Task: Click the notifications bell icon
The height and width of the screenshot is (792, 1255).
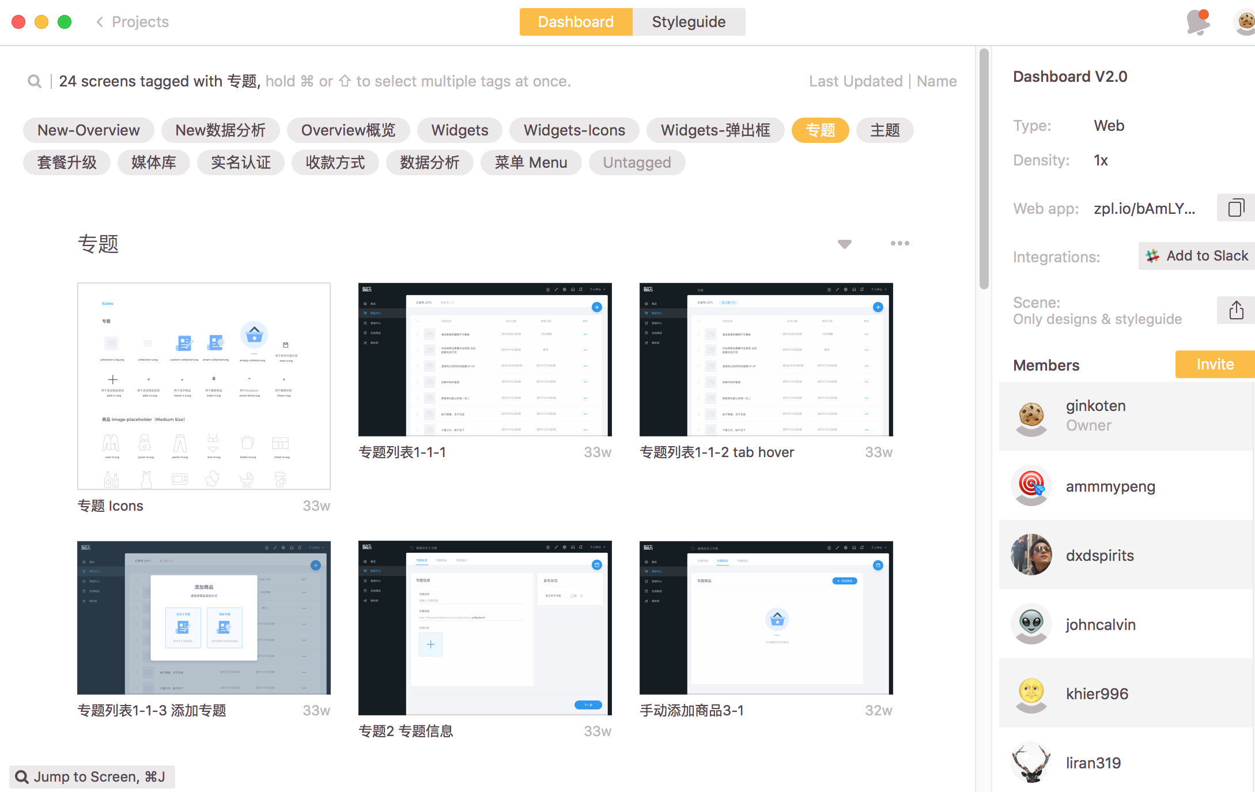Action: point(1197,22)
